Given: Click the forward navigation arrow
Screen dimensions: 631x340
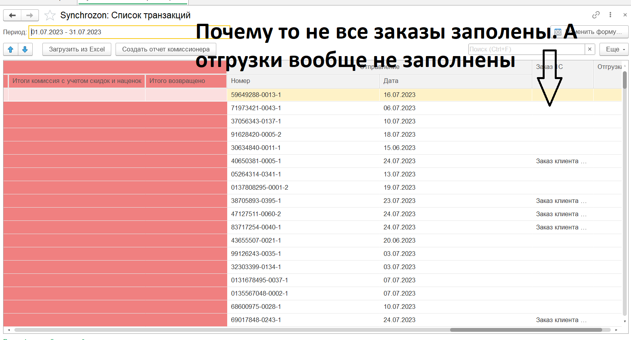Looking at the screenshot, I should coord(30,16).
